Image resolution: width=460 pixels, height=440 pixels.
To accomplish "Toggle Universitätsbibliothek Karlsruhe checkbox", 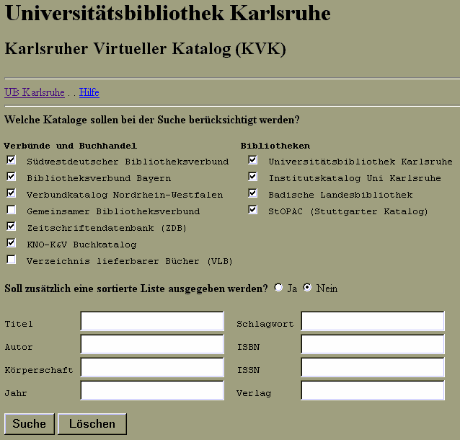I will (252, 160).
